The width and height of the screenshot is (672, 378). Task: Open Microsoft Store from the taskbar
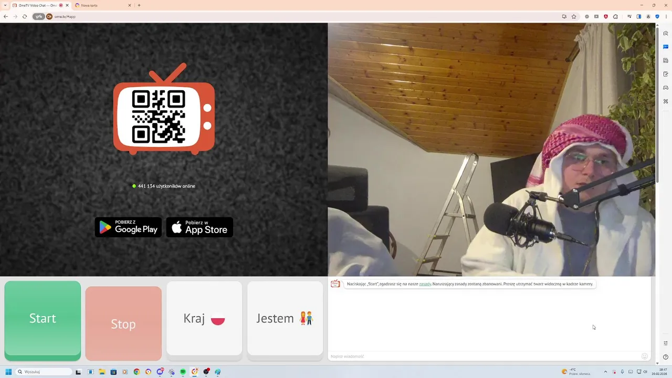tap(113, 372)
